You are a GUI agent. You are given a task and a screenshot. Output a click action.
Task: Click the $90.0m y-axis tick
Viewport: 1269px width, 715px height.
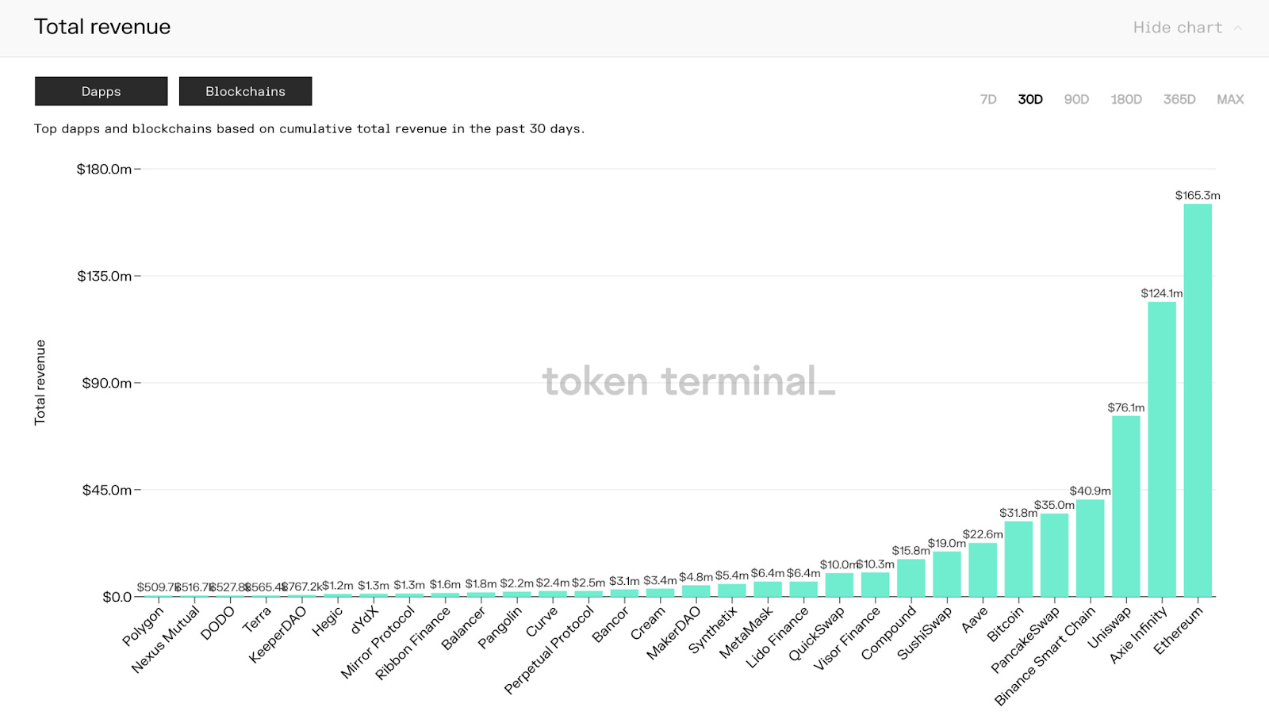click(x=106, y=383)
